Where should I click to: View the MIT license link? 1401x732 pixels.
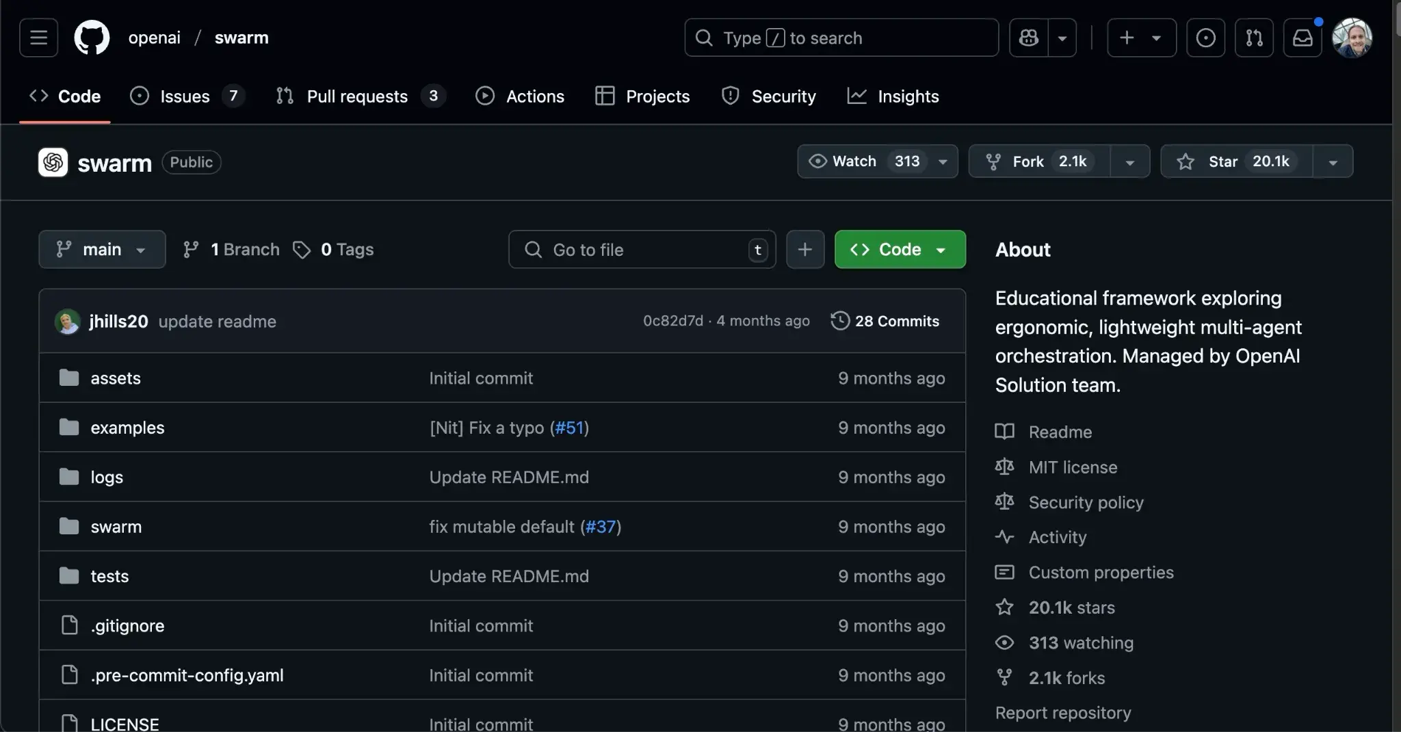click(1056, 467)
